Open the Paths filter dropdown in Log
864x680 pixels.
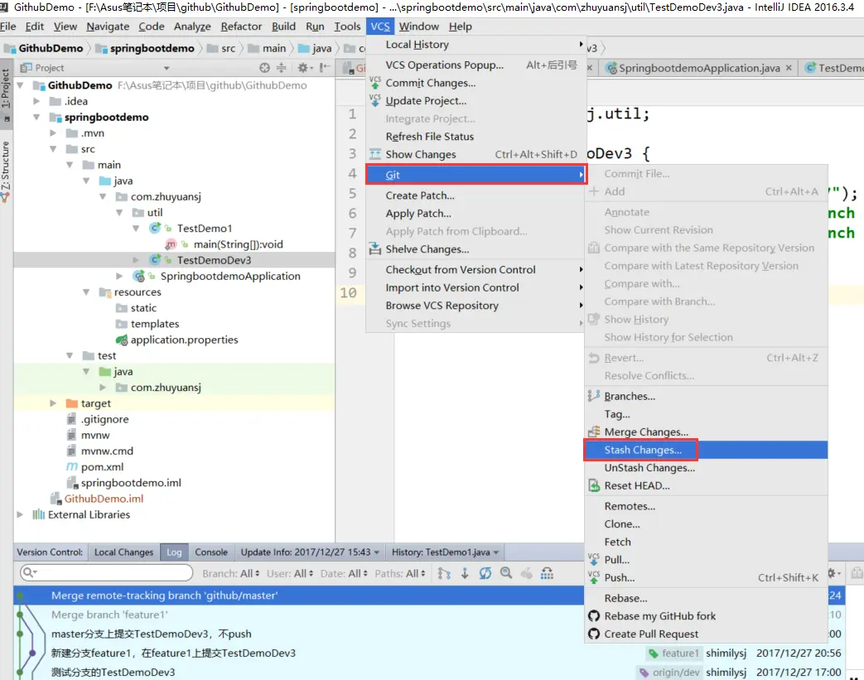click(400, 574)
